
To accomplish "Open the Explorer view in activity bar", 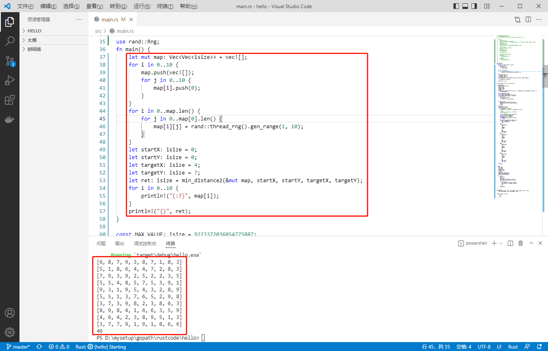I will point(10,22).
